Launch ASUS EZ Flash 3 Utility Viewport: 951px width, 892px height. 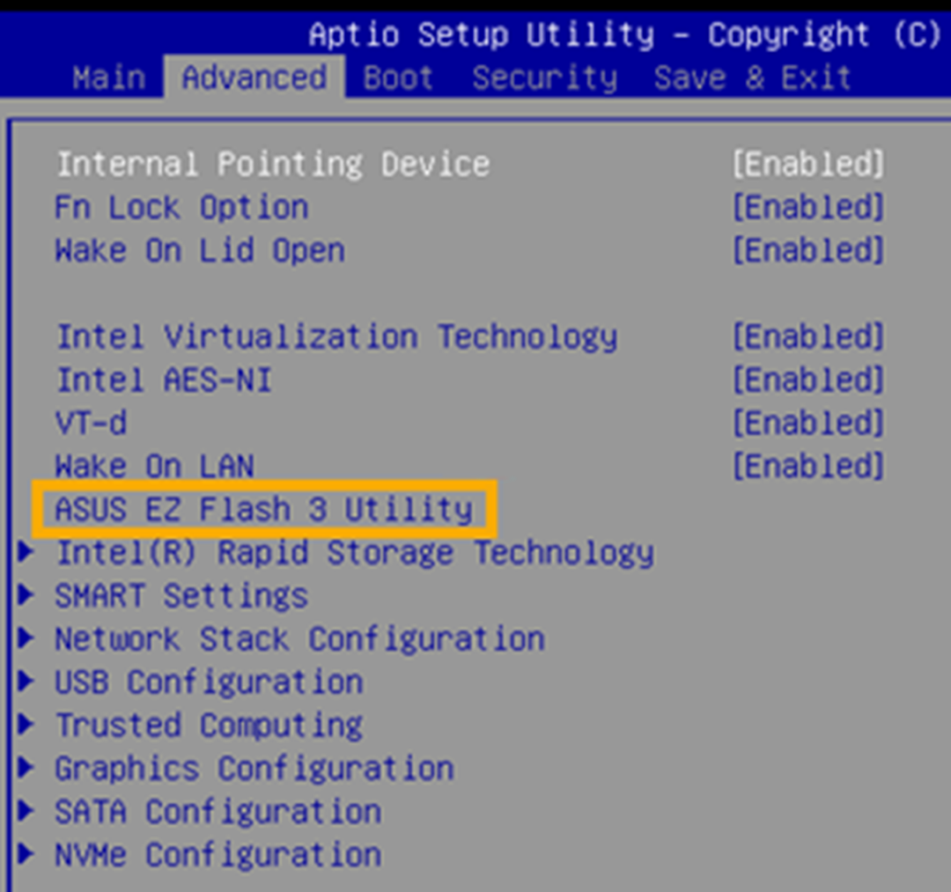pos(263,509)
